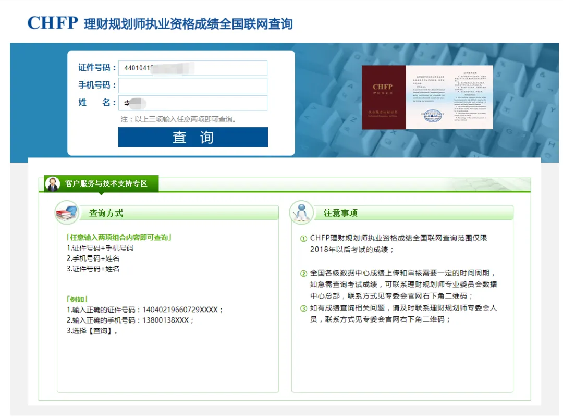Click the note under the 姓名 field
Screen dimensions: 563x420
pos(179,119)
